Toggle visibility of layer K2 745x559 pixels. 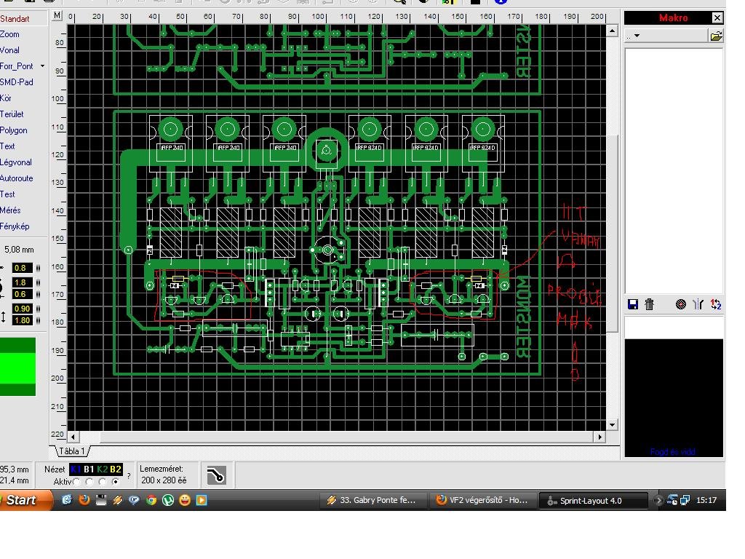click(x=102, y=469)
